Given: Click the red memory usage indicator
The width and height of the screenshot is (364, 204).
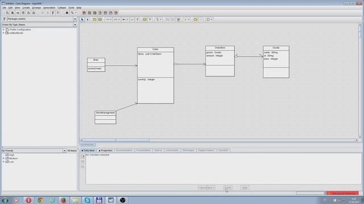Looking at the screenshot, I should (x=343, y=193).
